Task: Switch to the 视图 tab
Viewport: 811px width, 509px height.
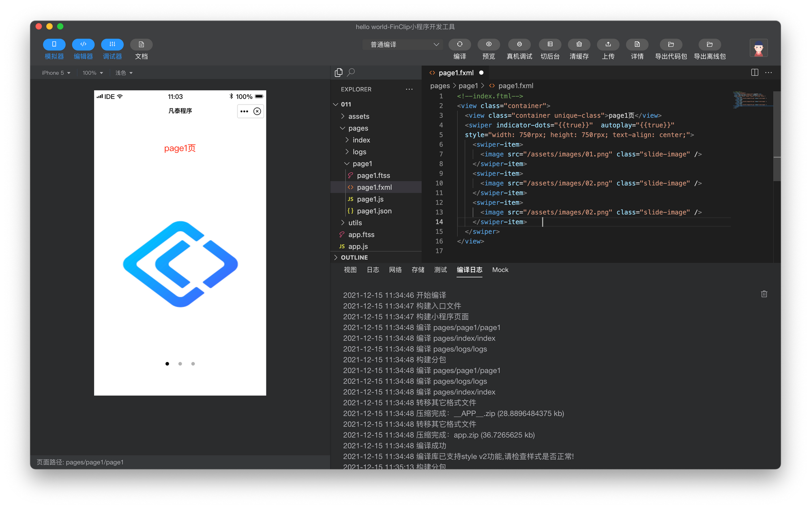Action: [350, 269]
